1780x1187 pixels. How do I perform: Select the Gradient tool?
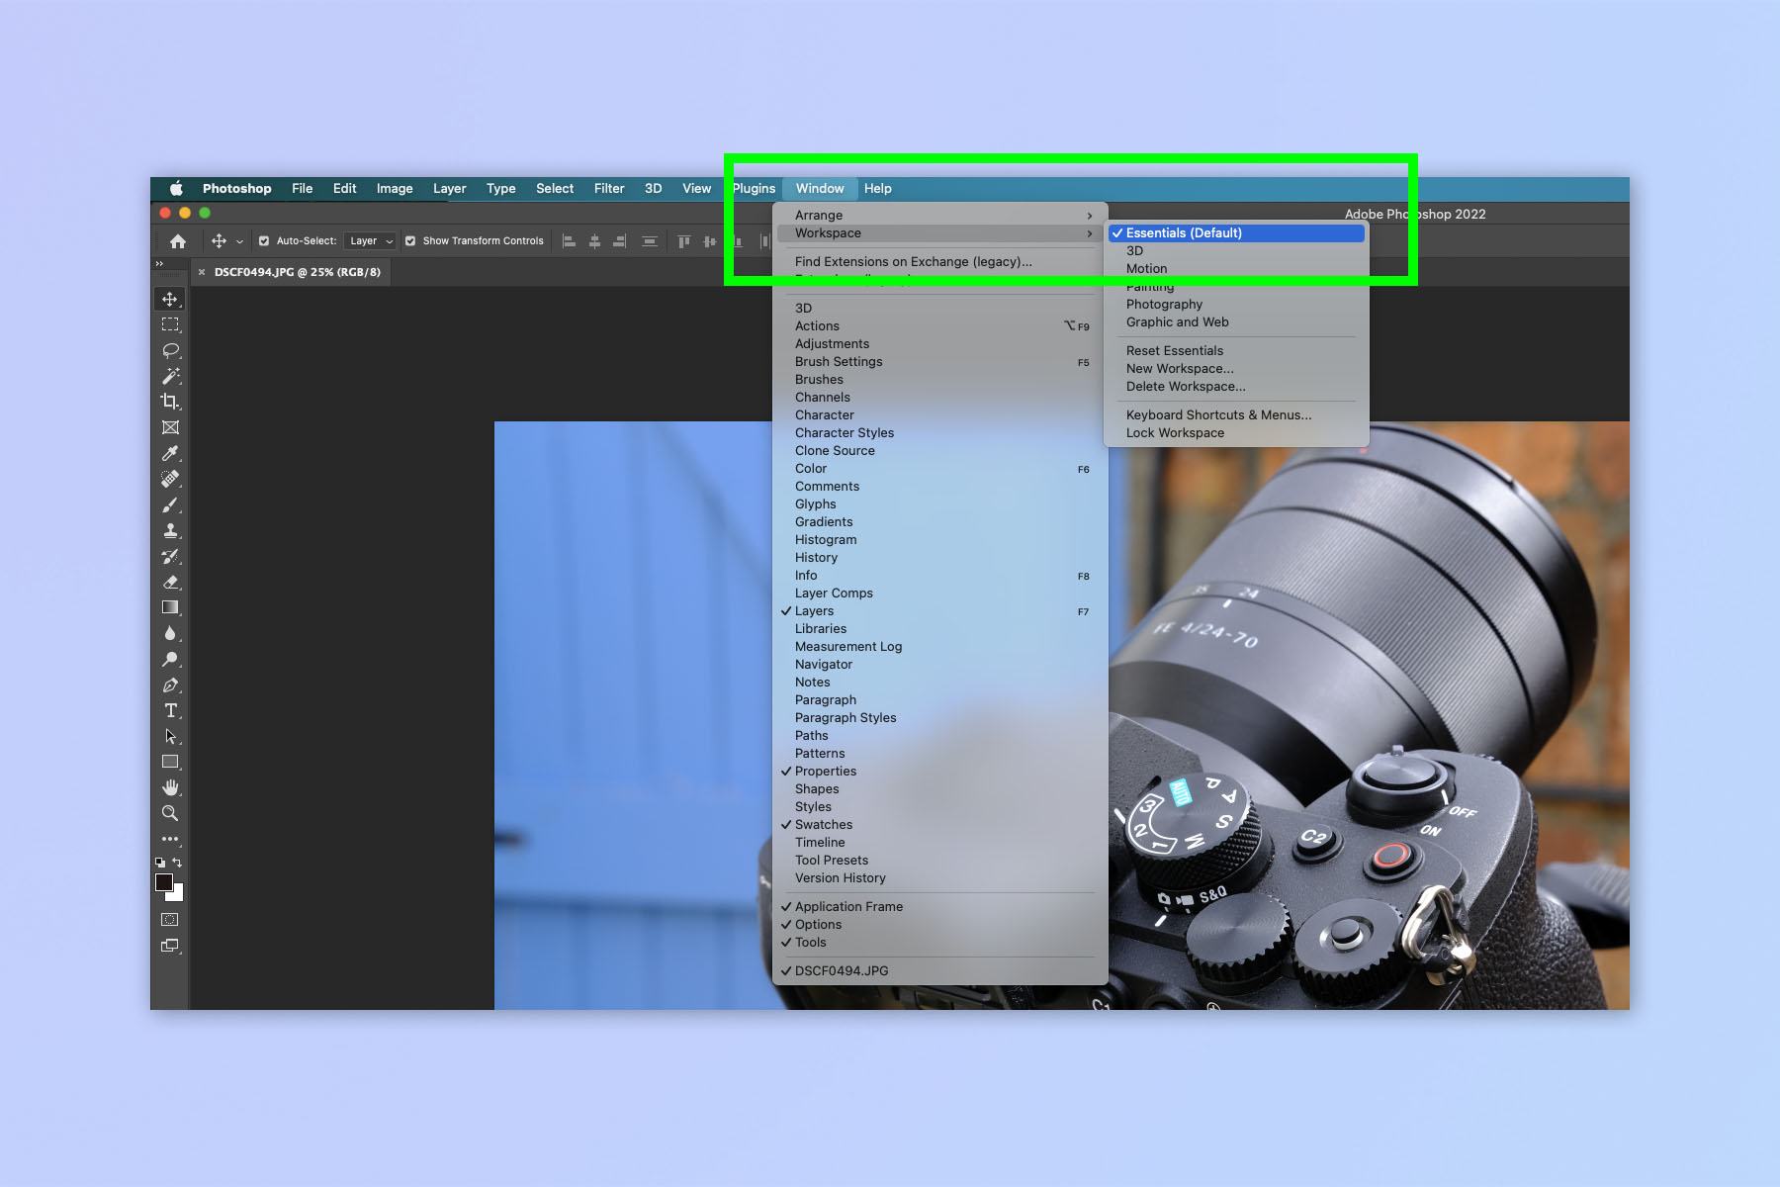point(170,607)
